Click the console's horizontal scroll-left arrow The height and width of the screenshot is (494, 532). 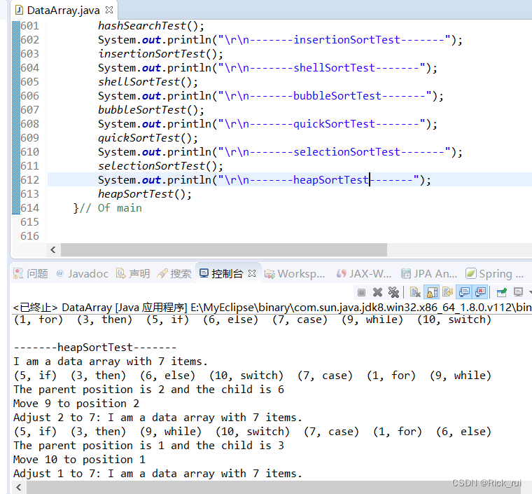19,487
